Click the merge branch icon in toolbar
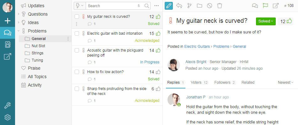The image size is (298, 125). (189, 6)
